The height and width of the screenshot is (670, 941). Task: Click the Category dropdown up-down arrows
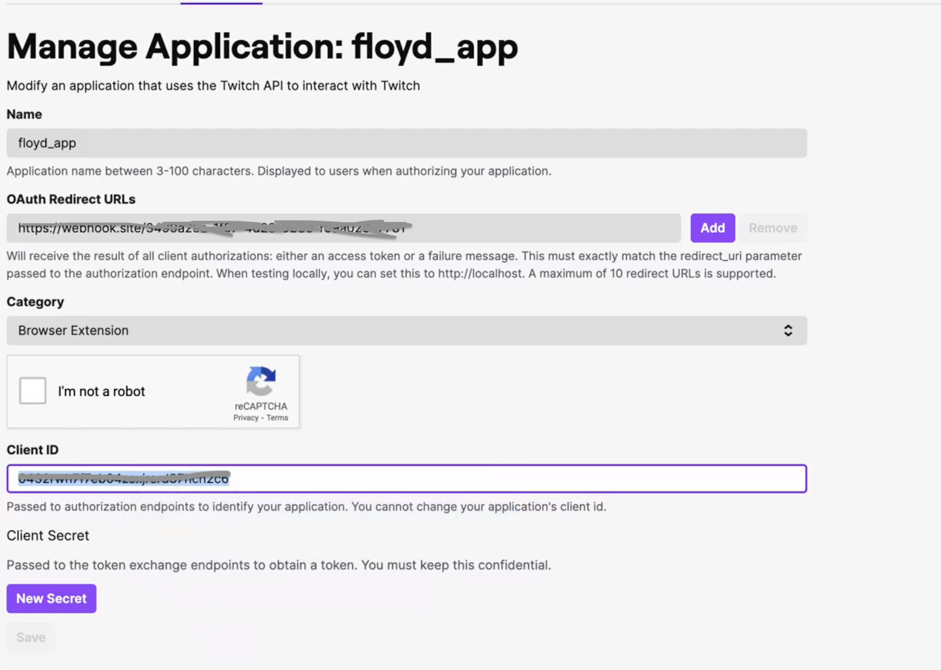coord(788,331)
